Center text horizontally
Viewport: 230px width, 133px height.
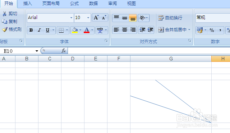[x=125, y=30]
